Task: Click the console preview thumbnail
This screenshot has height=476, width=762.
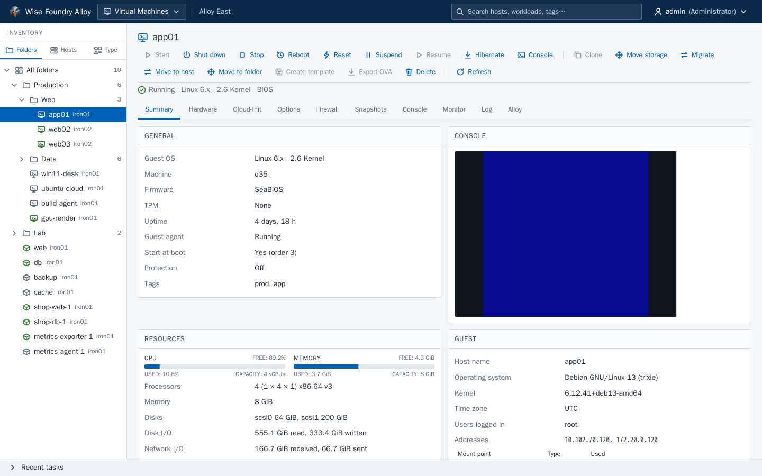Action: (x=566, y=234)
